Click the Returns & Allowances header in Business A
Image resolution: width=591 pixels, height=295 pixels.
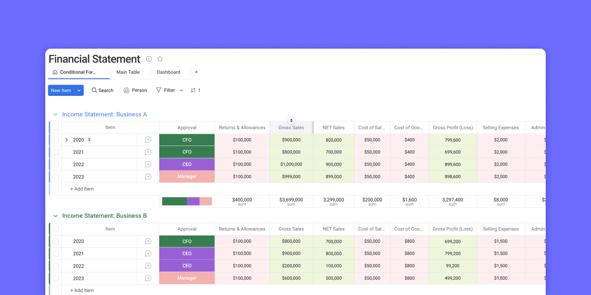pos(242,127)
